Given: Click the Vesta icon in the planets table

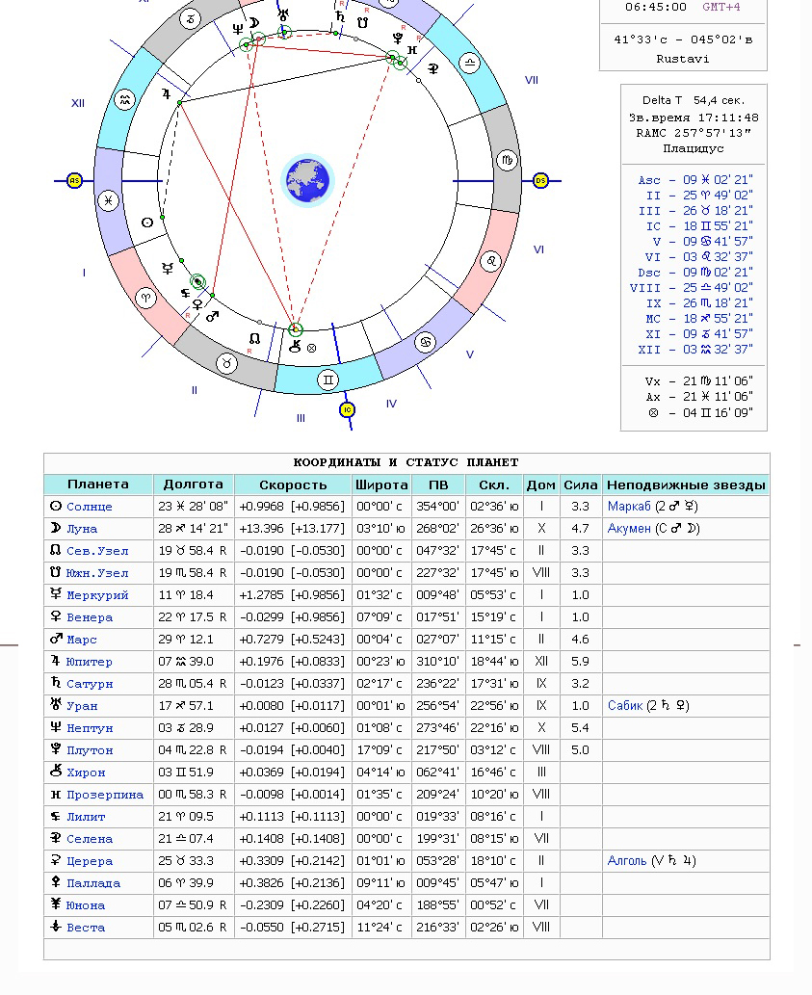Looking at the screenshot, I should click(x=56, y=927).
